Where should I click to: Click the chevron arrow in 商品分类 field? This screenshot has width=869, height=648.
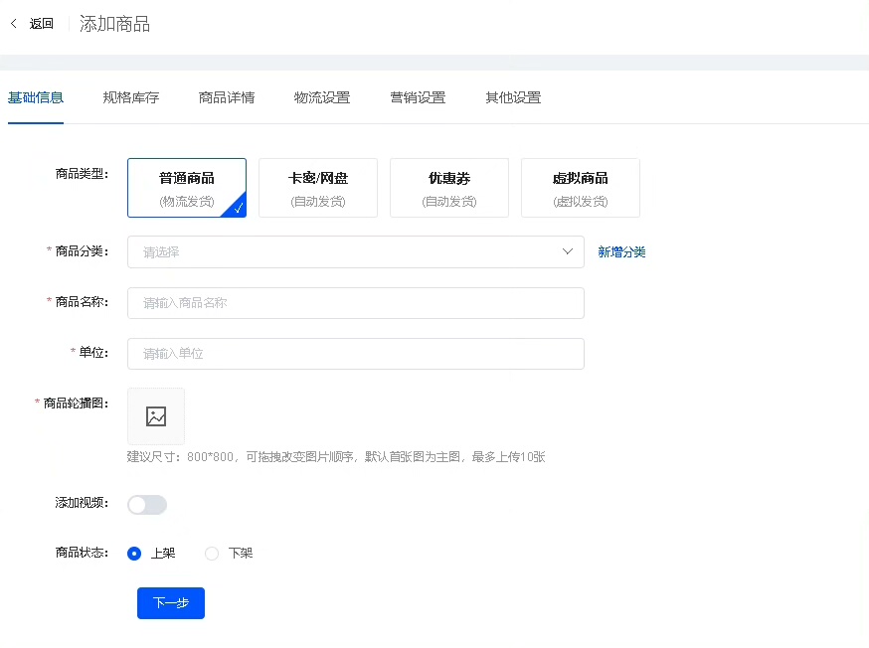(x=568, y=252)
